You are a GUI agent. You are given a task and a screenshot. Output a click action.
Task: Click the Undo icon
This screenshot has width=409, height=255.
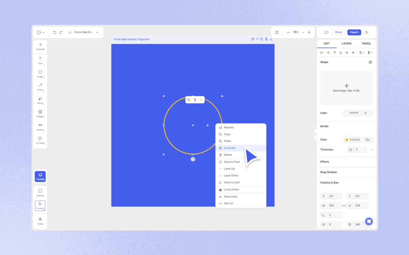pos(56,32)
